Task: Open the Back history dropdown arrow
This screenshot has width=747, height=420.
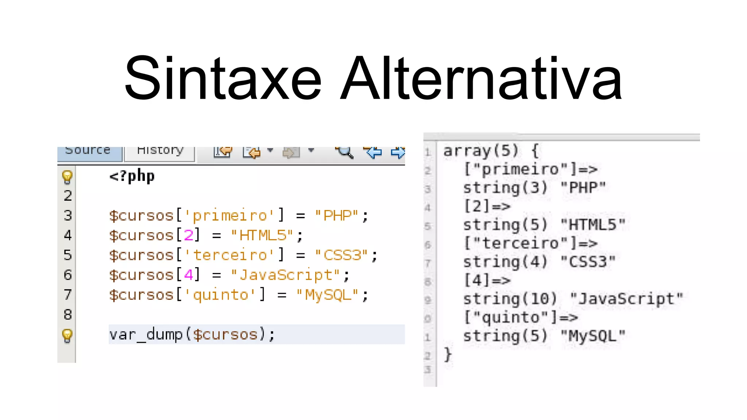Action: [270, 150]
